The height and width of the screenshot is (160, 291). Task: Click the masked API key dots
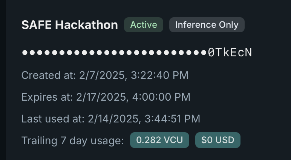coord(114,53)
